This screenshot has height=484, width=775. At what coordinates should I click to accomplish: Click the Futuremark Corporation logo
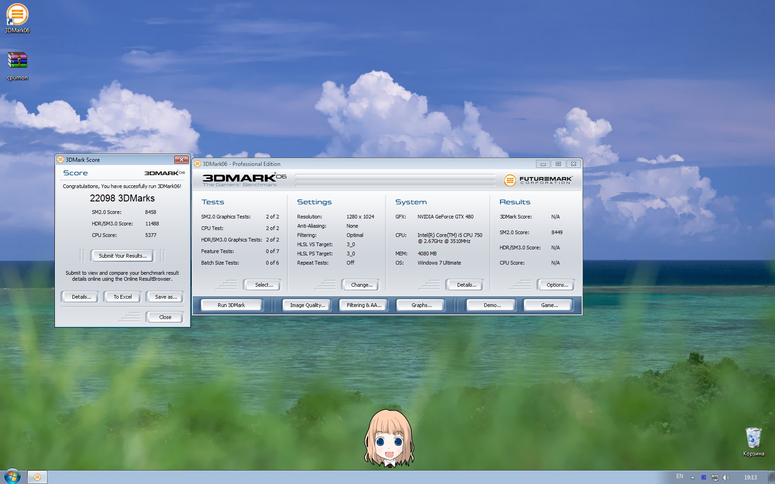538,180
